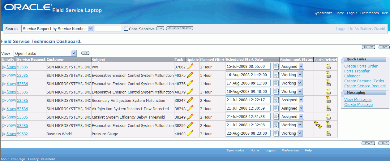Open Create Service Request link
390x161 pixels.
point(365,86)
